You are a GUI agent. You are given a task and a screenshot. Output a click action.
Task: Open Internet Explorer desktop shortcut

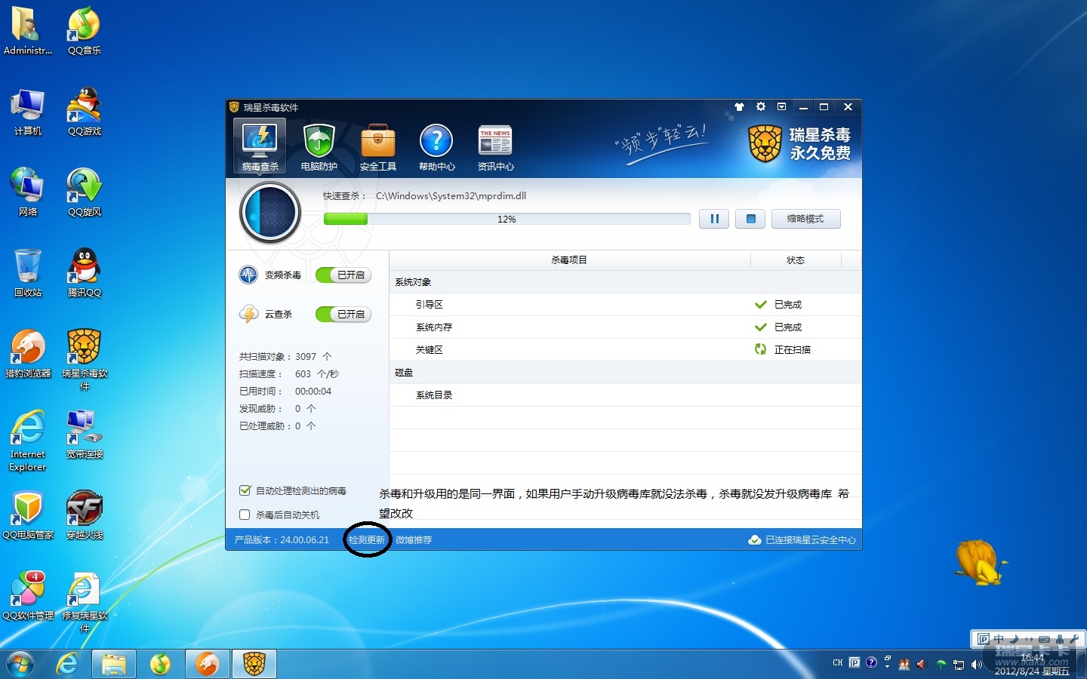click(x=28, y=441)
